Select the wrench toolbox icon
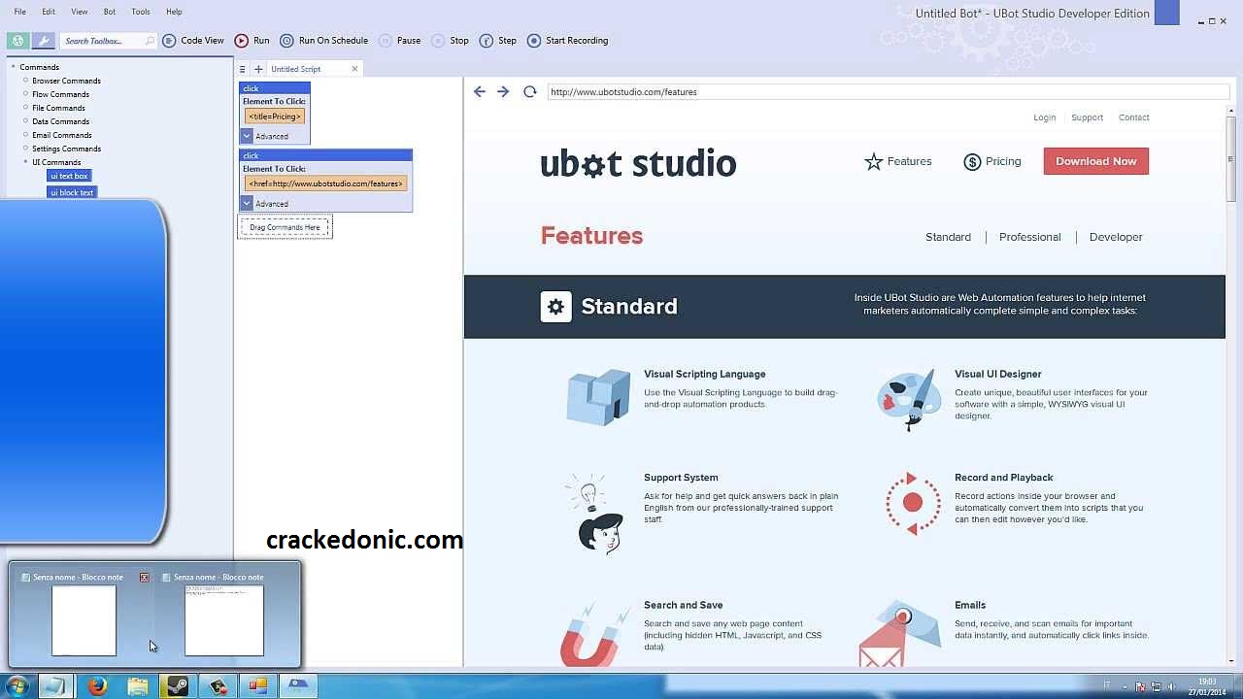1243x699 pixels. point(43,41)
